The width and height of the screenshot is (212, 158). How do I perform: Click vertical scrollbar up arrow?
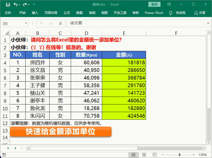coord(209,32)
